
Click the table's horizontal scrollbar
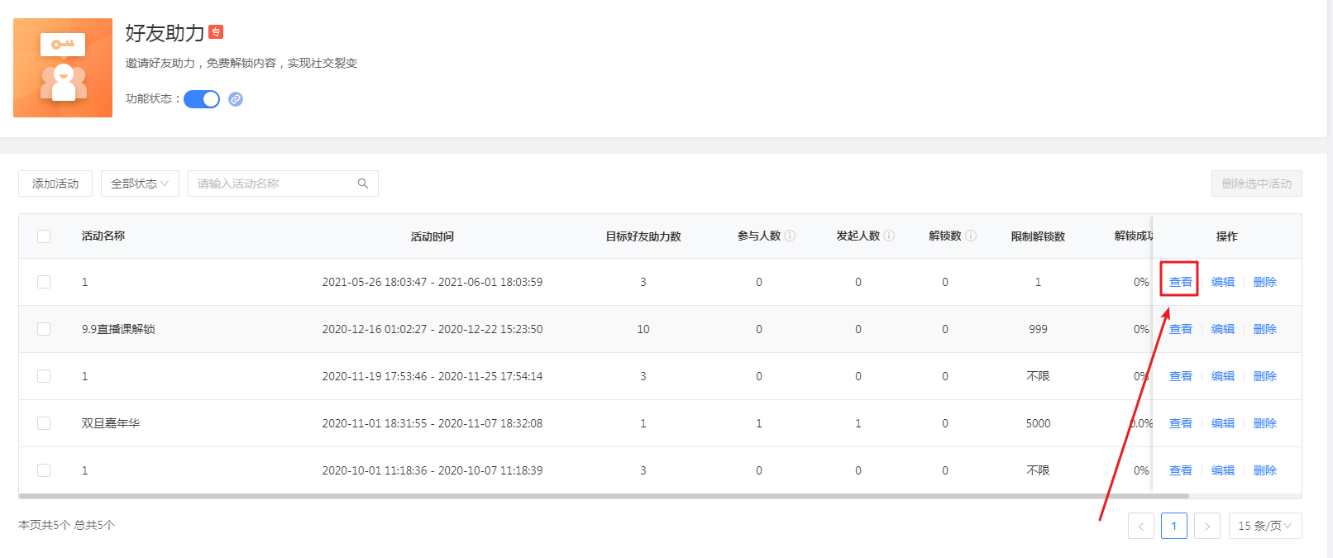tap(604, 496)
